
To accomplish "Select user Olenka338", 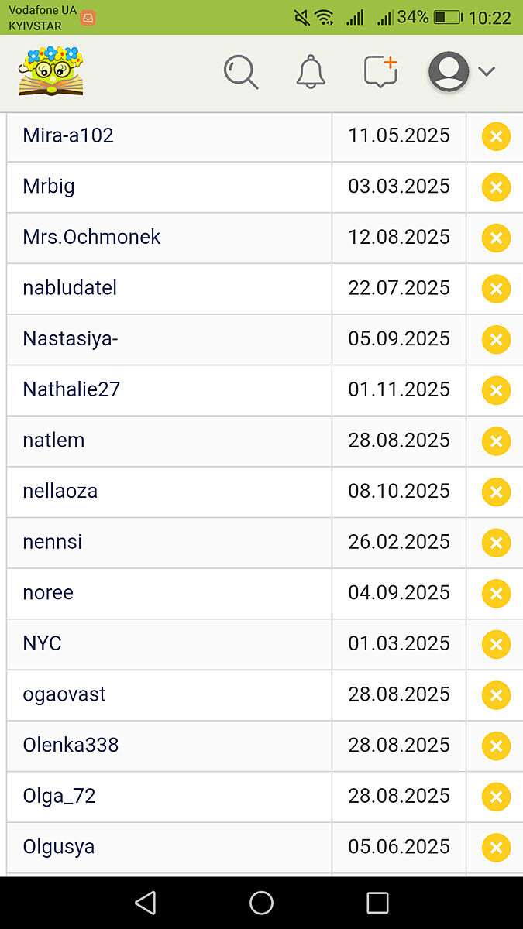I will click(71, 745).
